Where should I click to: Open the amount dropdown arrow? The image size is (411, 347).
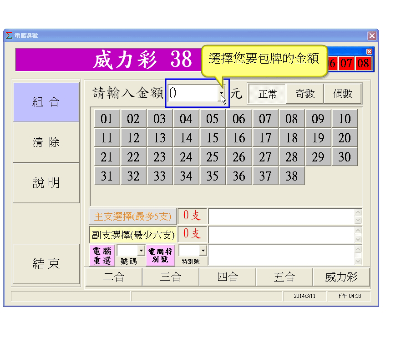click(222, 93)
